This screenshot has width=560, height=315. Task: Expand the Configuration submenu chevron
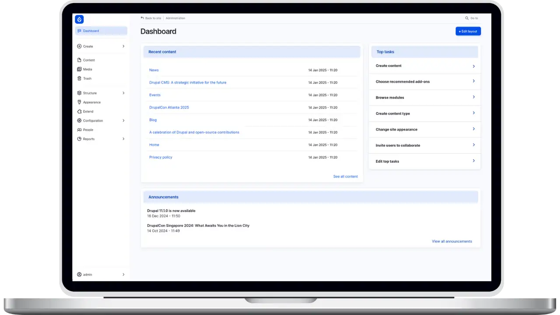click(123, 121)
